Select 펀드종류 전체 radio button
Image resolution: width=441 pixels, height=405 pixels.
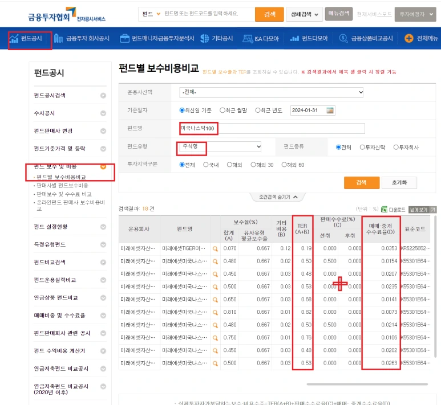click(338, 147)
